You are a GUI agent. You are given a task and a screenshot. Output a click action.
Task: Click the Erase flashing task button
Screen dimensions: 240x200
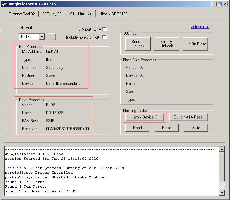pos(167,128)
